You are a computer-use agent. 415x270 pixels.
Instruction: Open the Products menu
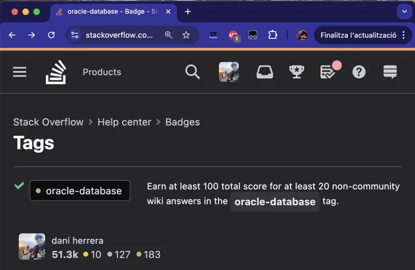coord(102,72)
